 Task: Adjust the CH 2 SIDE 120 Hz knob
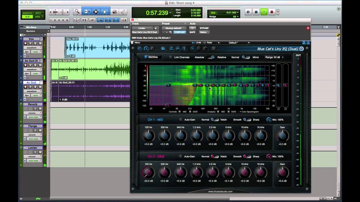pyautogui.click(x=148, y=173)
